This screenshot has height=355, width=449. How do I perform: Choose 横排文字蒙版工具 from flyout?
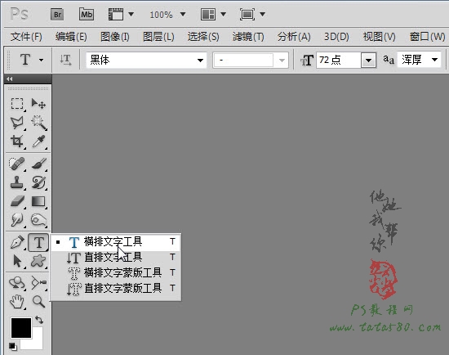pos(116,273)
